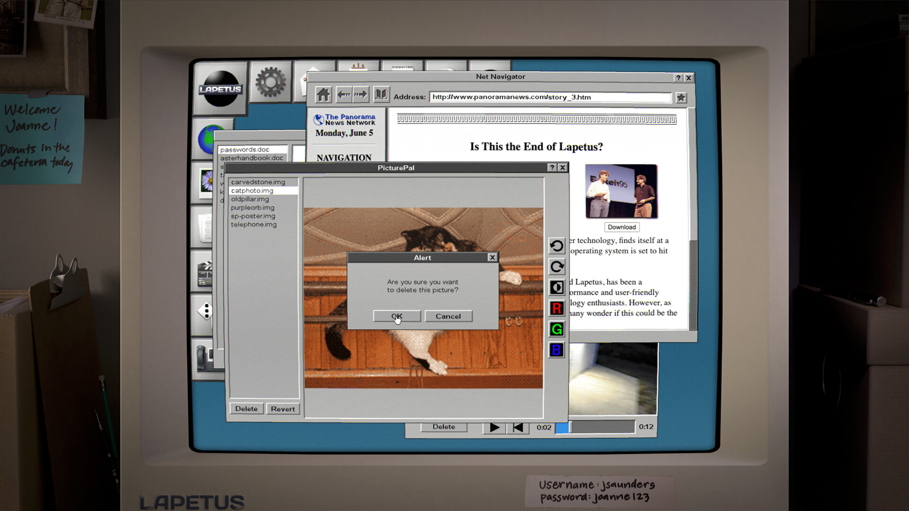
Task: Click the Download button under the Bokeh95 photo
Action: (x=621, y=227)
